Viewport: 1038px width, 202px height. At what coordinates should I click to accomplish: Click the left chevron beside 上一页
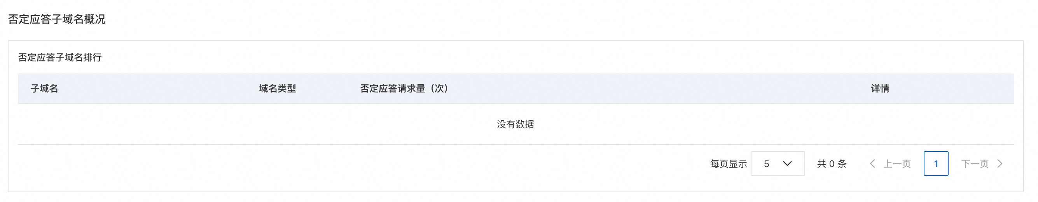[x=872, y=164]
